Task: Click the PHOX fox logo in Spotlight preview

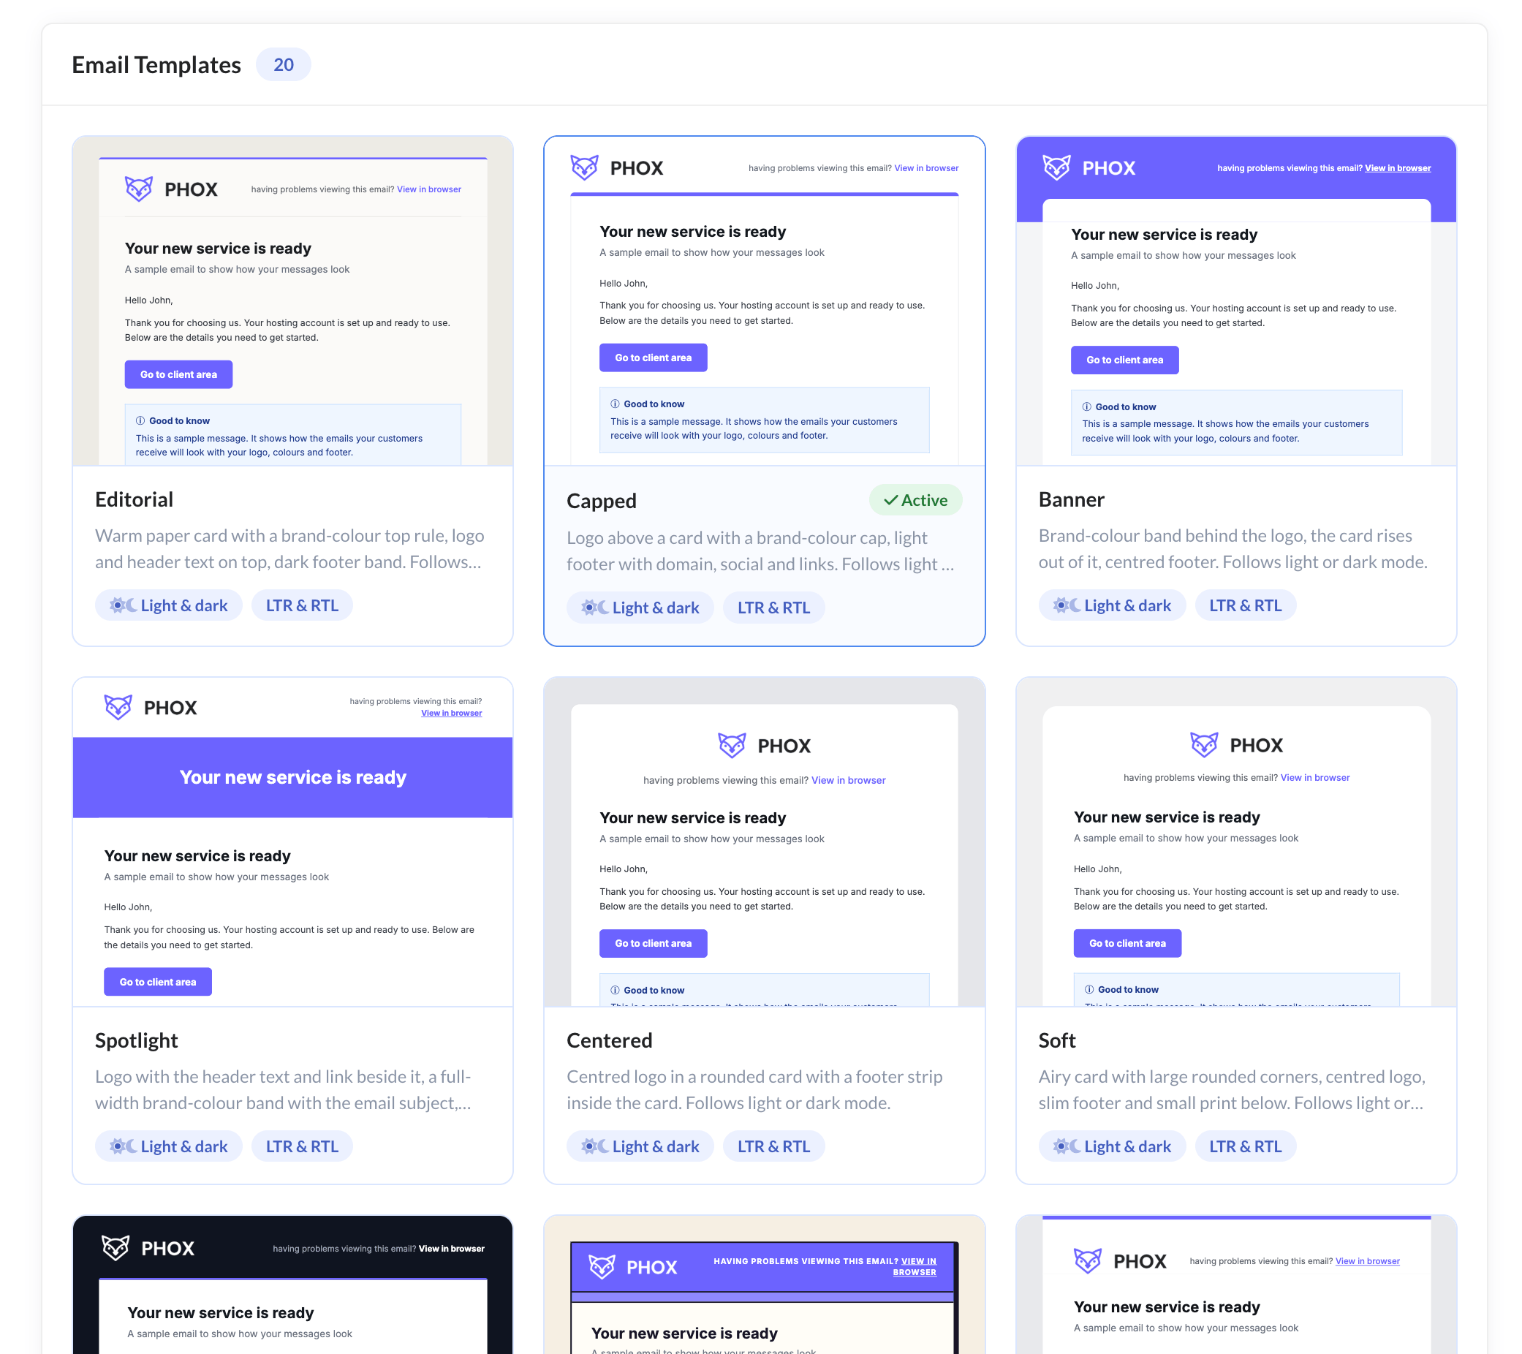Action: (x=118, y=707)
